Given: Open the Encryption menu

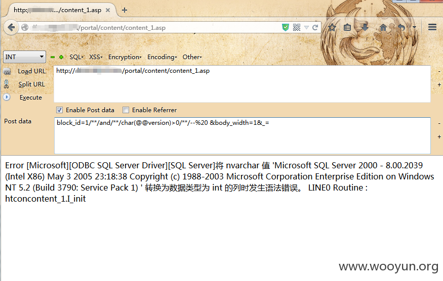Looking at the screenshot, I should tap(125, 57).
